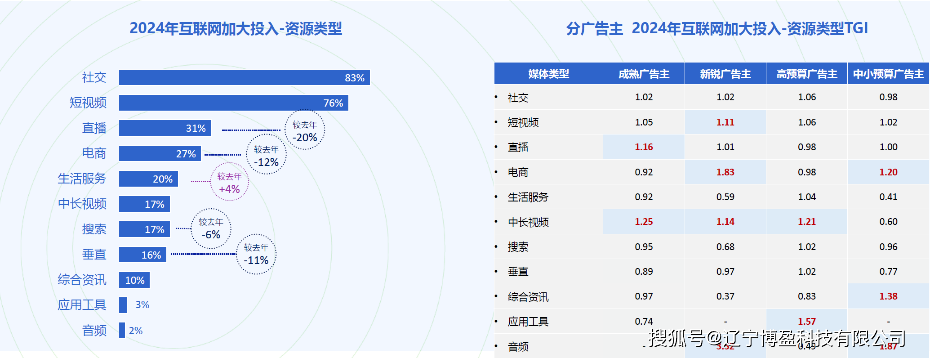Click the 1.05 cell in 短视频 row
Image resolution: width=930 pixels, height=358 pixels.
pyautogui.click(x=644, y=122)
